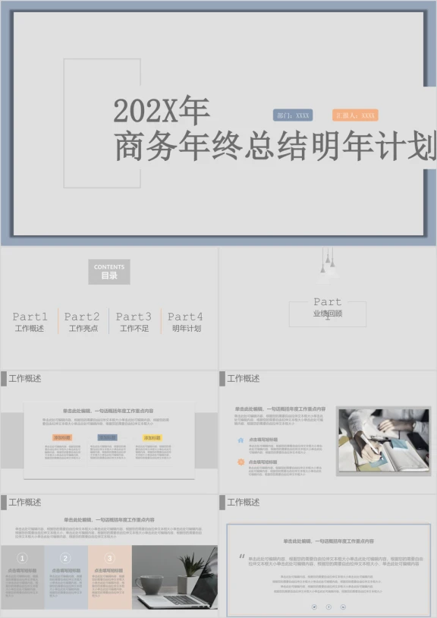Click the 商务年终总结明年计划 title

275,146
